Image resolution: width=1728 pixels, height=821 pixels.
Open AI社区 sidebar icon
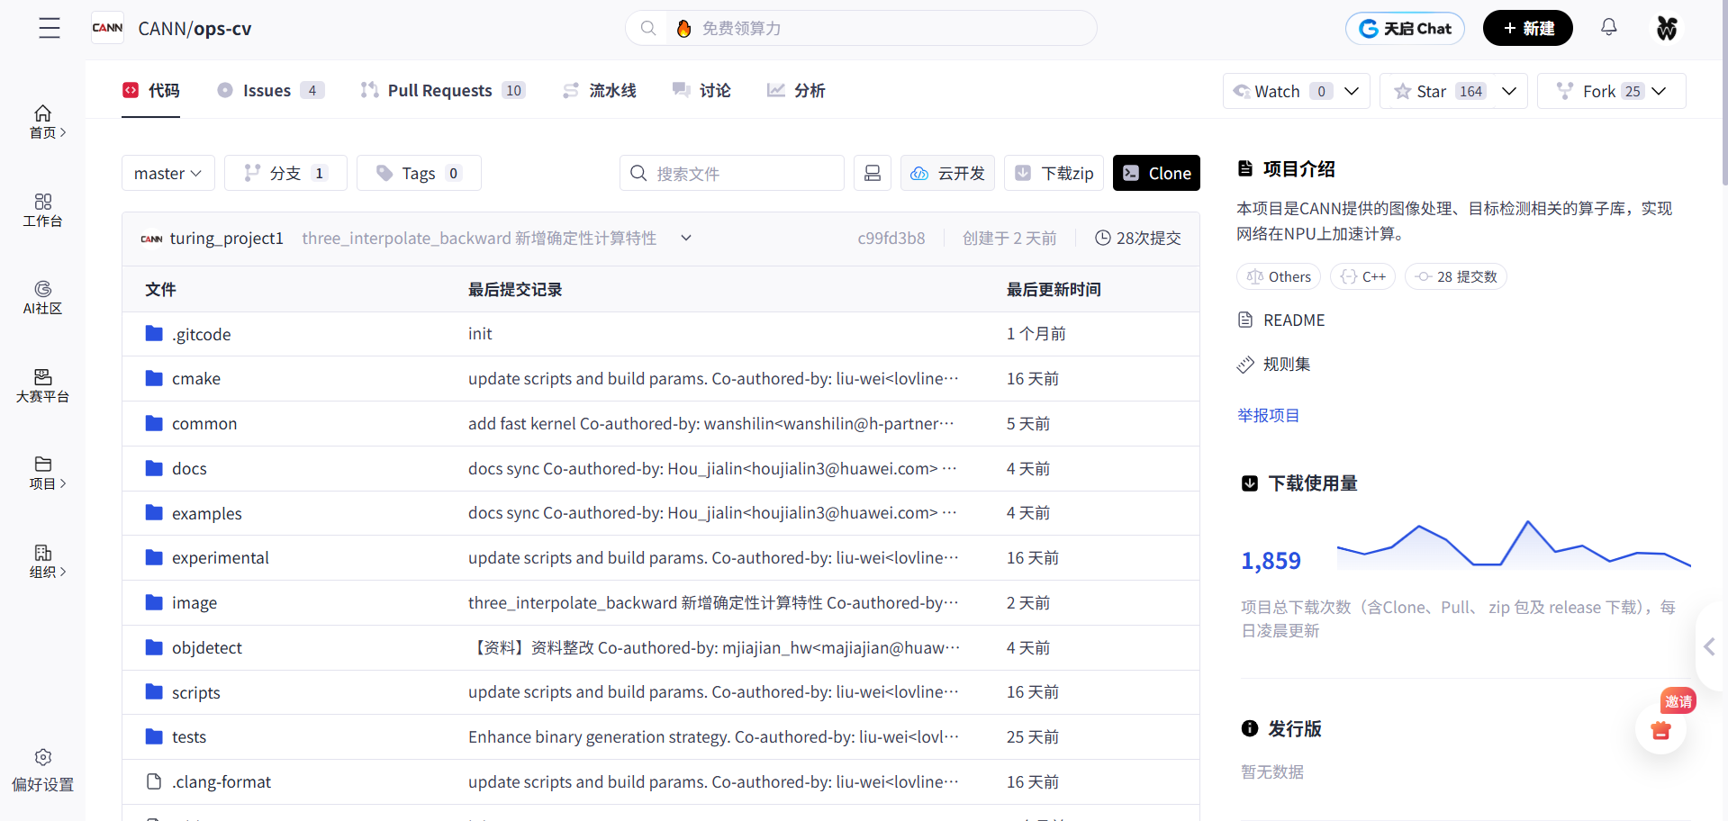[x=42, y=298]
